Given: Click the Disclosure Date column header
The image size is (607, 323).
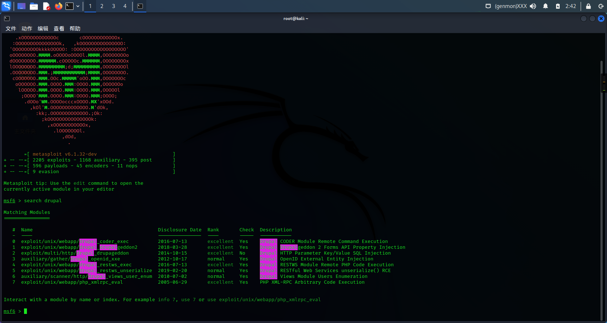Looking at the screenshot, I should click(180, 230).
